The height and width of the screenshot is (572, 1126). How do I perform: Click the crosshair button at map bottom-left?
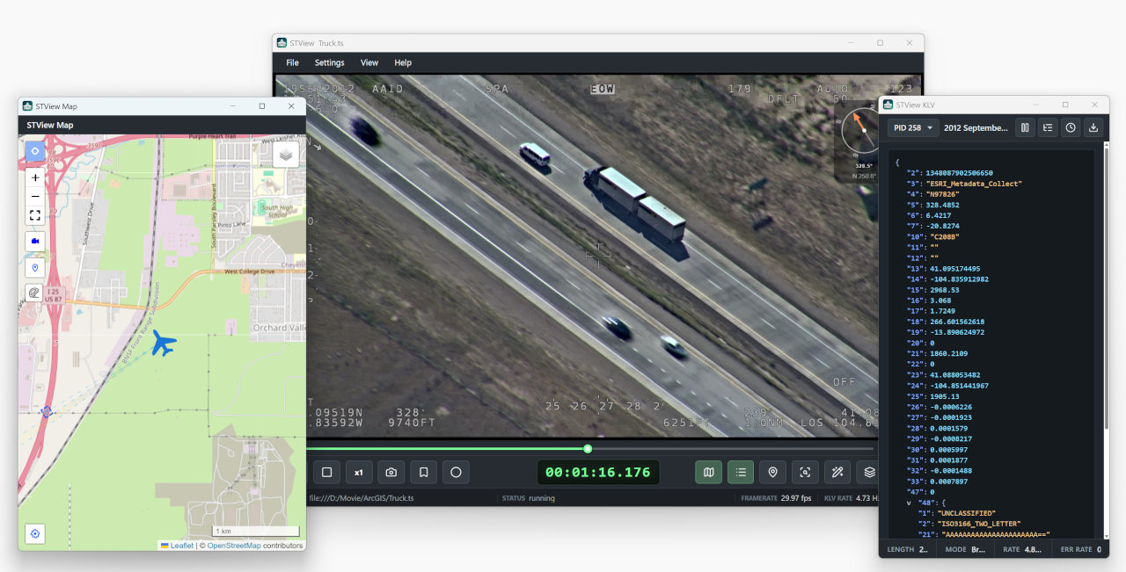pos(35,533)
